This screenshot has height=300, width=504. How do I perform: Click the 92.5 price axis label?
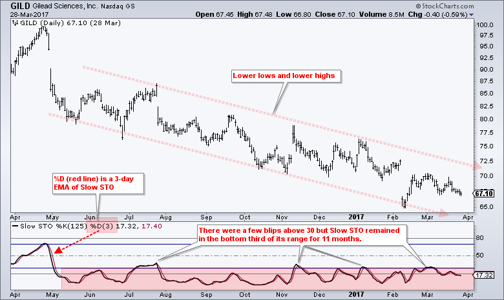[x=487, y=58]
